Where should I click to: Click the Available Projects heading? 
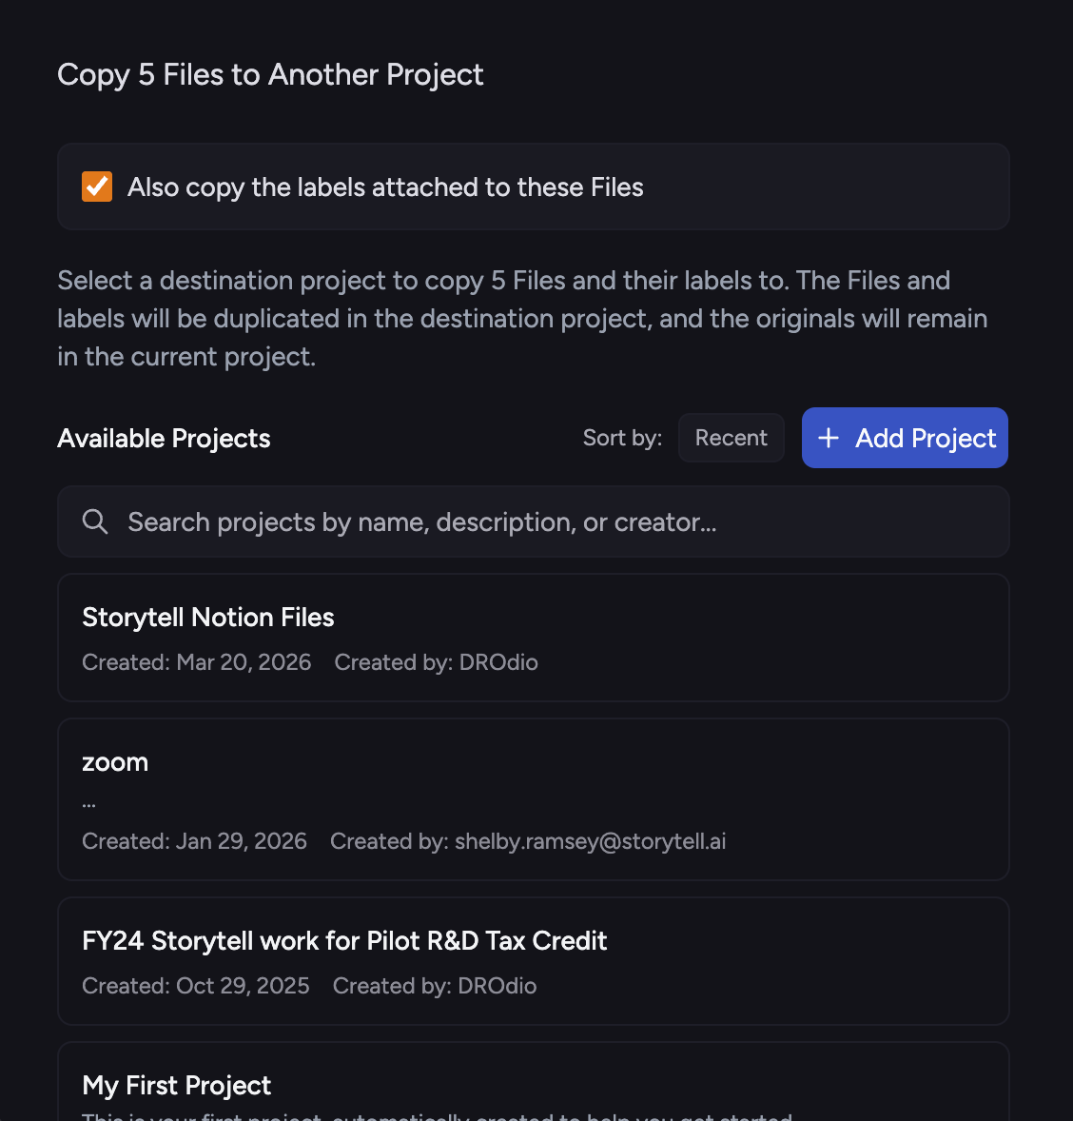coord(164,439)
